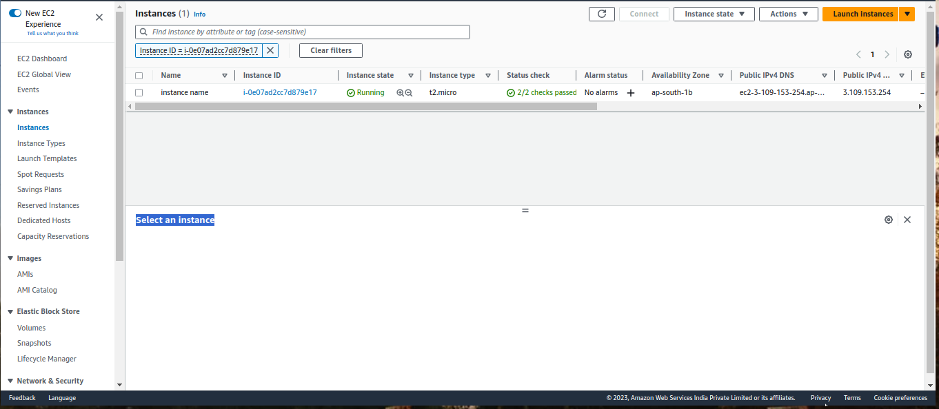Click the search magnifier icon
The image size is (939, 409).
(x=143, y=32)
